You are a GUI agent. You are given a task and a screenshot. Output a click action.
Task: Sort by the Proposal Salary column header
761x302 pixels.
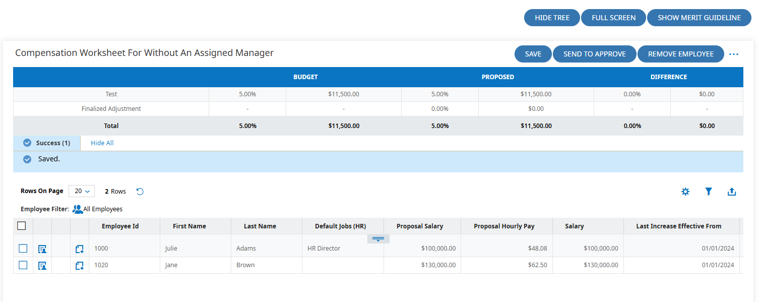click(420, 226)
